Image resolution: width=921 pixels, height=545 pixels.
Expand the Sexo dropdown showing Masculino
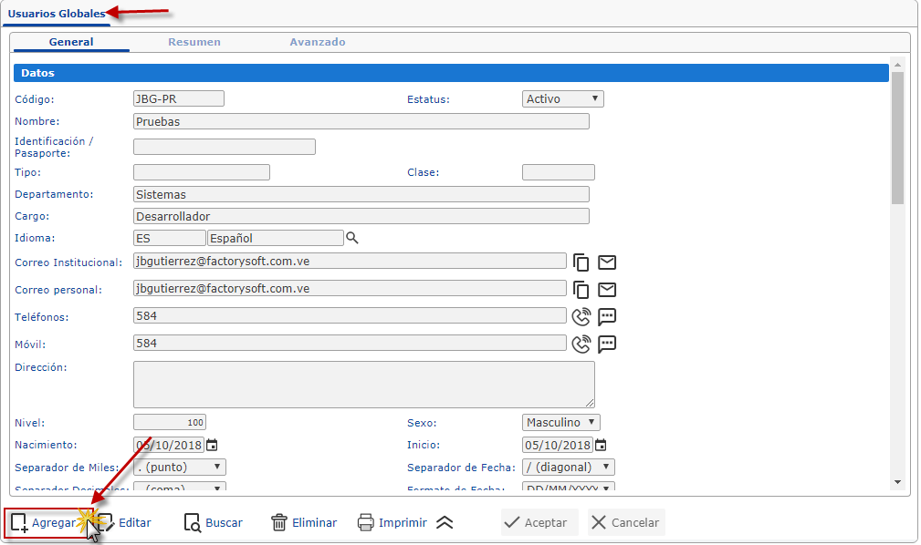pos(561,423)
